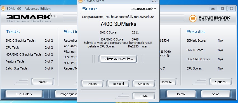
Task: Close the 3DMark Score dialog
Action: [144, 96]
